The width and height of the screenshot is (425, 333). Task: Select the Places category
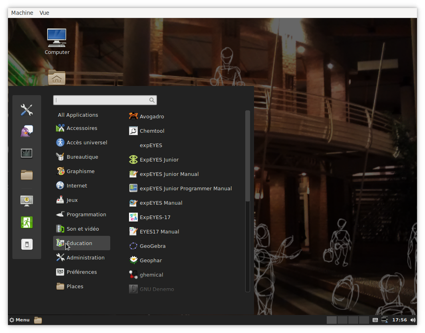click(x=81, y=286)
